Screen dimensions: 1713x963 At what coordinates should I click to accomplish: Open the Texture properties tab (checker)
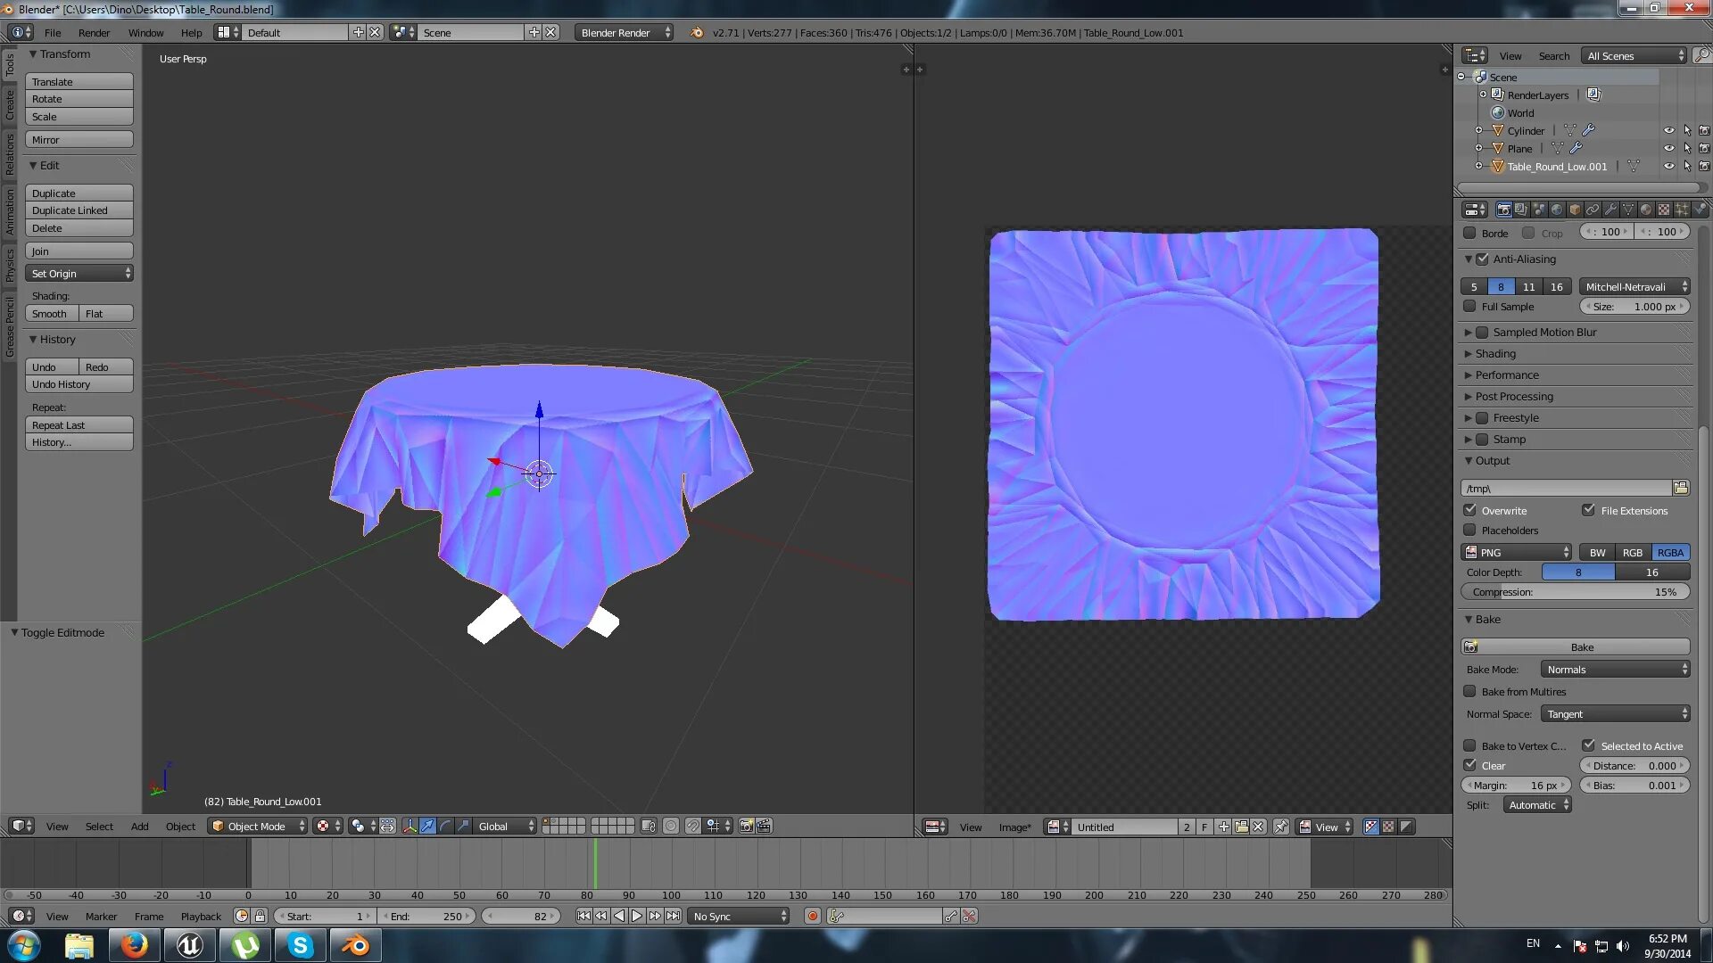click(1664, 210)
